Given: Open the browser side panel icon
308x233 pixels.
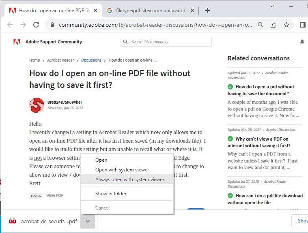Looking at the screenshot, I should [302, 25].
